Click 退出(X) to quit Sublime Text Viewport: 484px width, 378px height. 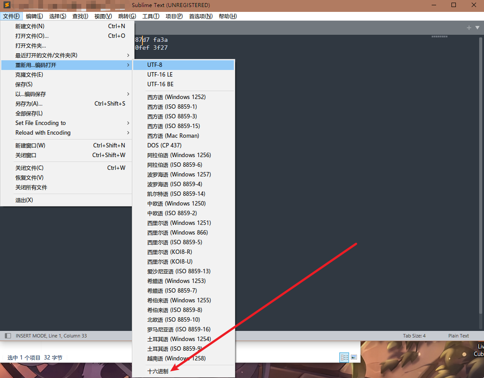tap(67, 200)
